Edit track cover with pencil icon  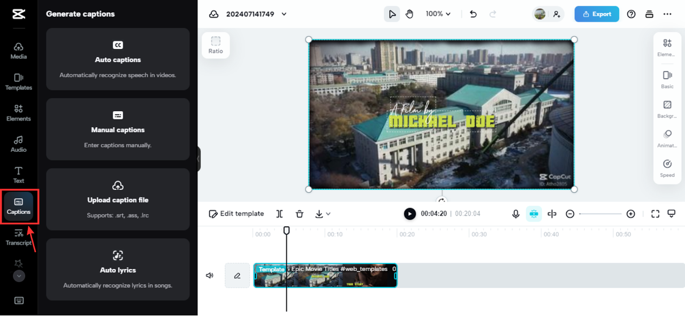click(237, 276)
